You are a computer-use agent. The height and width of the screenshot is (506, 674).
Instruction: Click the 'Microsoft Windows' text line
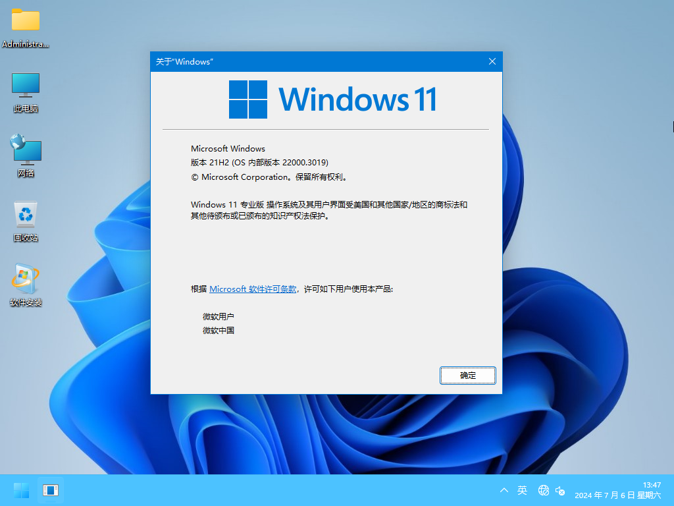[x=228, y=148]
